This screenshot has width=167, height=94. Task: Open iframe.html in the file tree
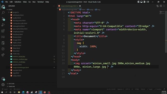coord(17,37)
